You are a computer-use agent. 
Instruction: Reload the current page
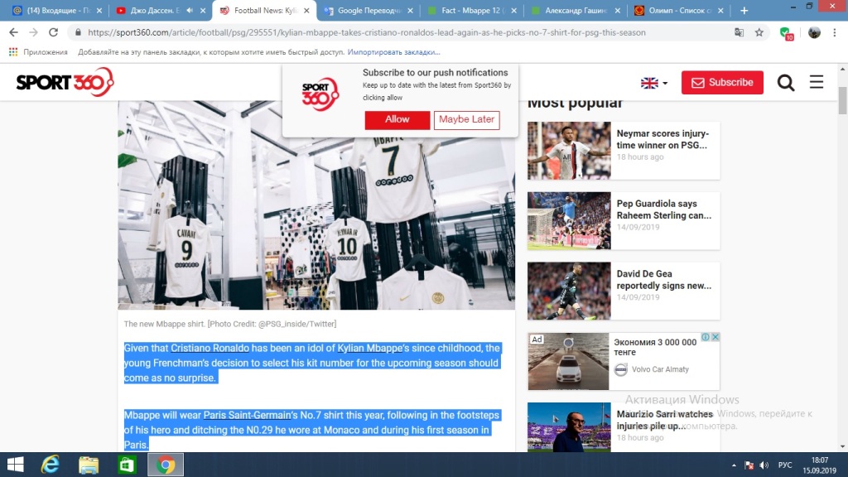(x=53, y=32)
